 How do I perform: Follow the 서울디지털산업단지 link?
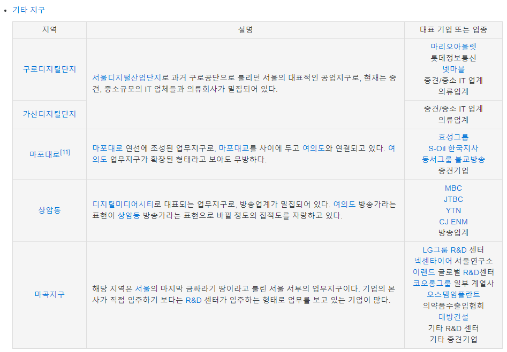click(x=127, y=78)
